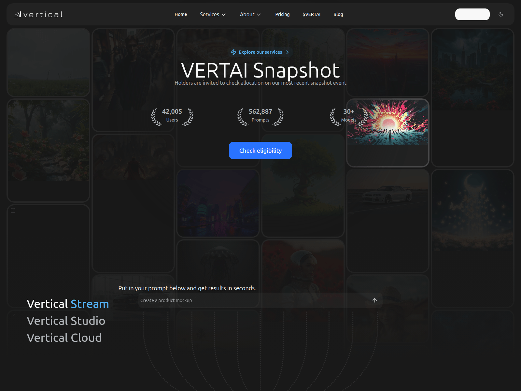Screen dimensions: 521x391
Task: Open the man in dark clothing thumbnail
Action: click(x=133, y=80)
